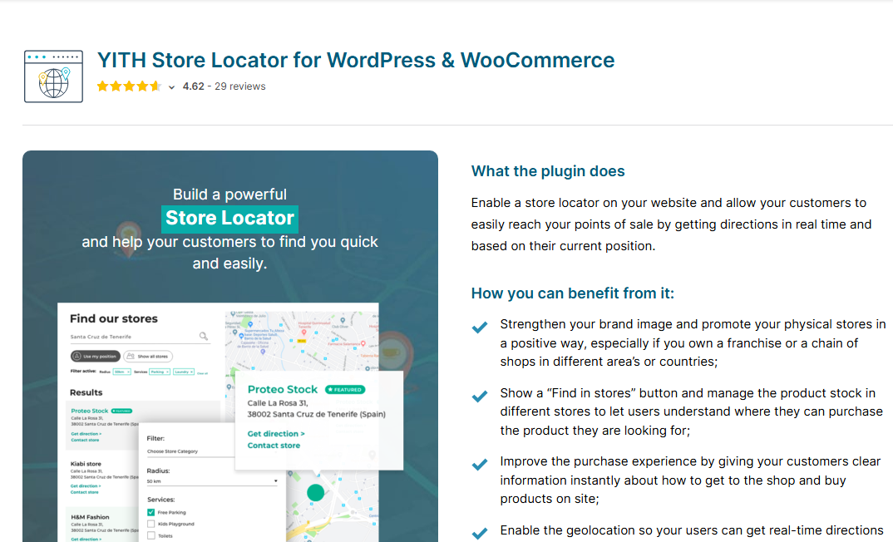Click the search magnifier icon in the store search bar
893x542 pixels.
pyautogui.click(x=203, y=336)
